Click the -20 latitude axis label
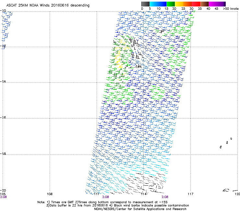The image size is (240, 211). pos(3,190)
